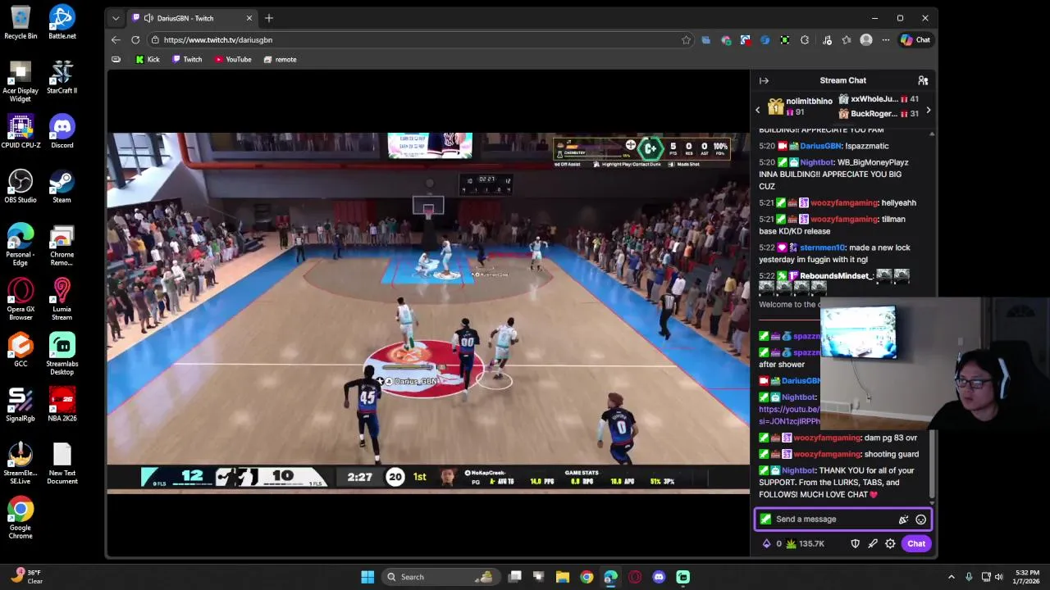This screenshot has height=590, width=1050.
Task: Bookmark page with star icon
Action: tap(686, 40)
